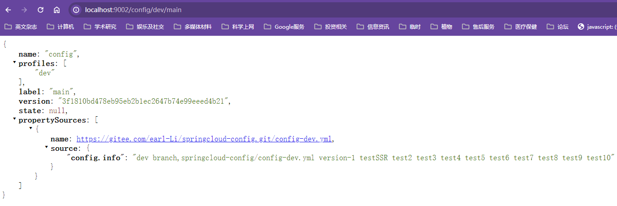Screen dimensions: 617x206
Task: Reload the page with refresh icon
Action: pos(41,10)
